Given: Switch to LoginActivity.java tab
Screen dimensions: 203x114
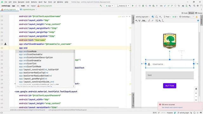Looking at the screenshot, I should [x=29, y=9].
